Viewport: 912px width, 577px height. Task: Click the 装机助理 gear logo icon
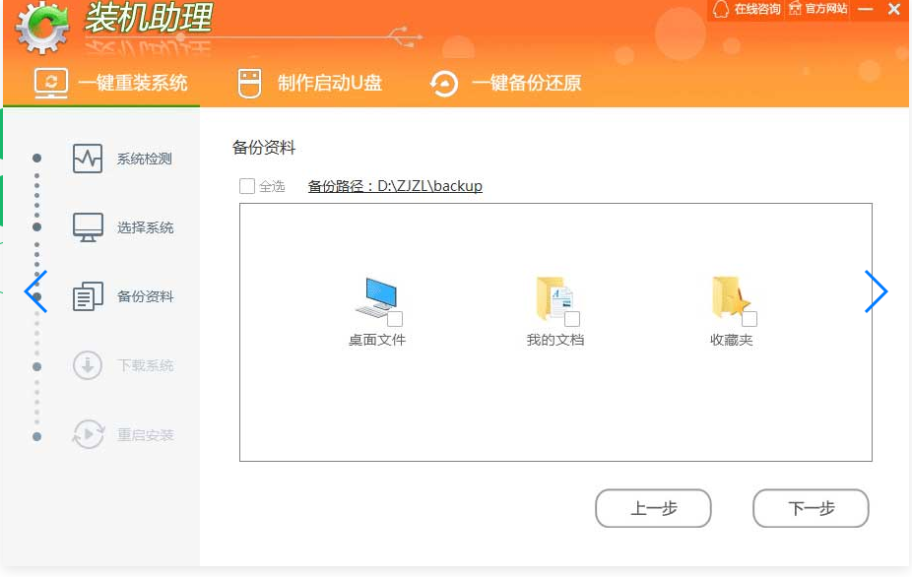click(42, 29)
